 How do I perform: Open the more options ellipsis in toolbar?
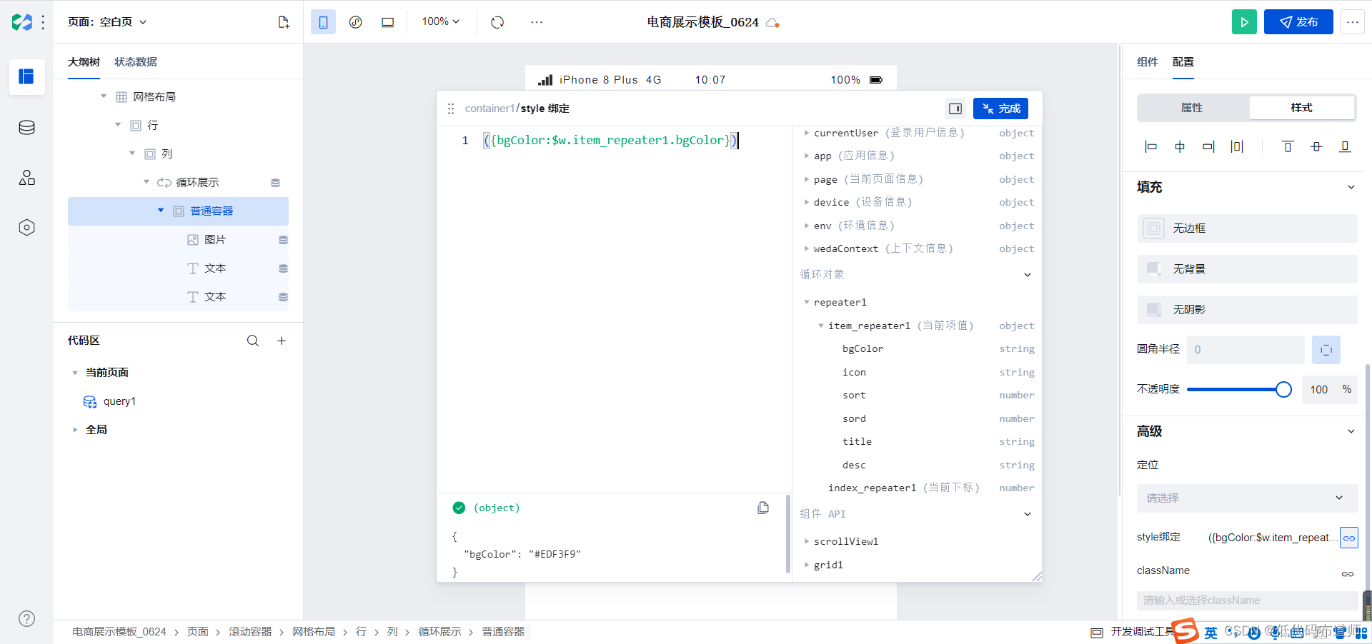coord(537,22)
